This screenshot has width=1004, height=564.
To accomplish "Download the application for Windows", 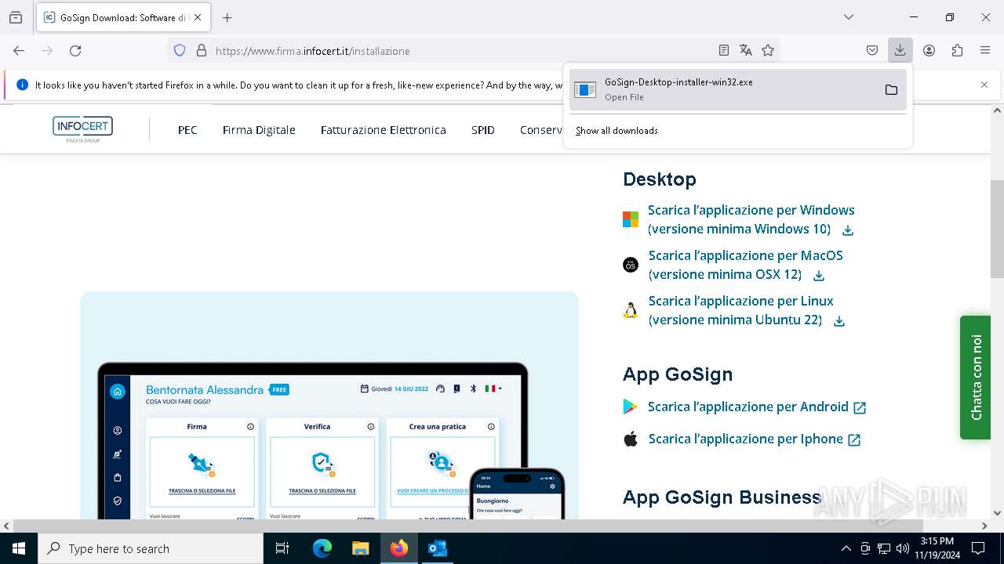I will point(751,219).
